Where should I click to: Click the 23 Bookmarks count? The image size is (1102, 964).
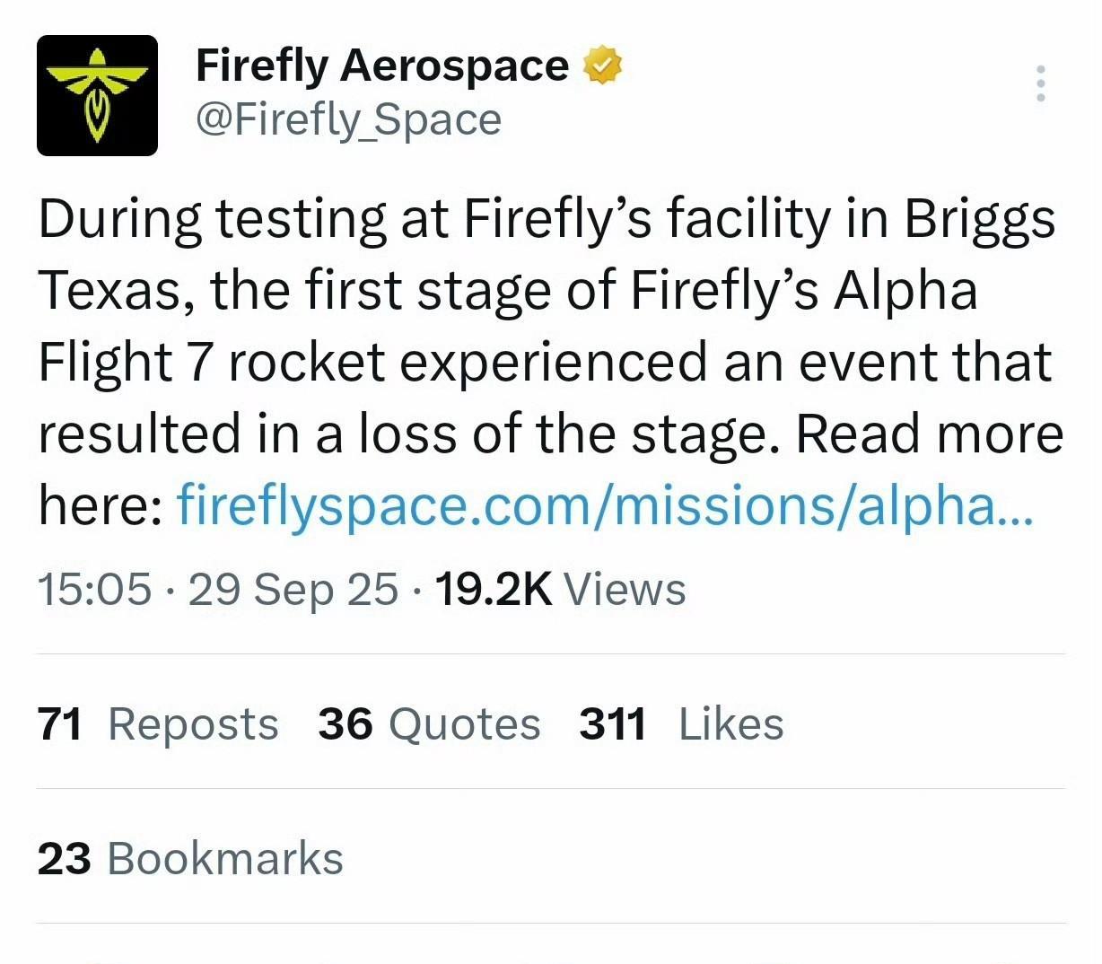tap(190, 858)
